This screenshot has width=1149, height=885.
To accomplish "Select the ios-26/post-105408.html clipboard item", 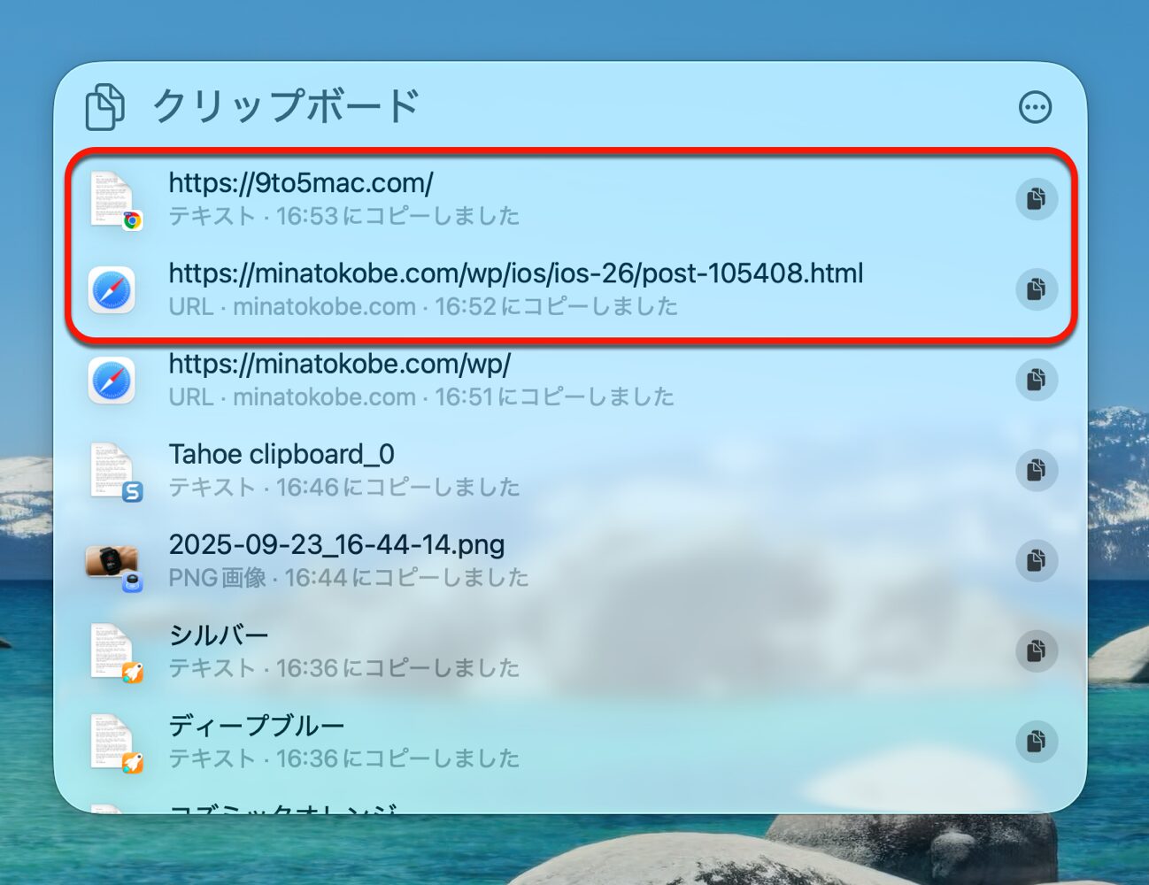I will click(515, 273).
